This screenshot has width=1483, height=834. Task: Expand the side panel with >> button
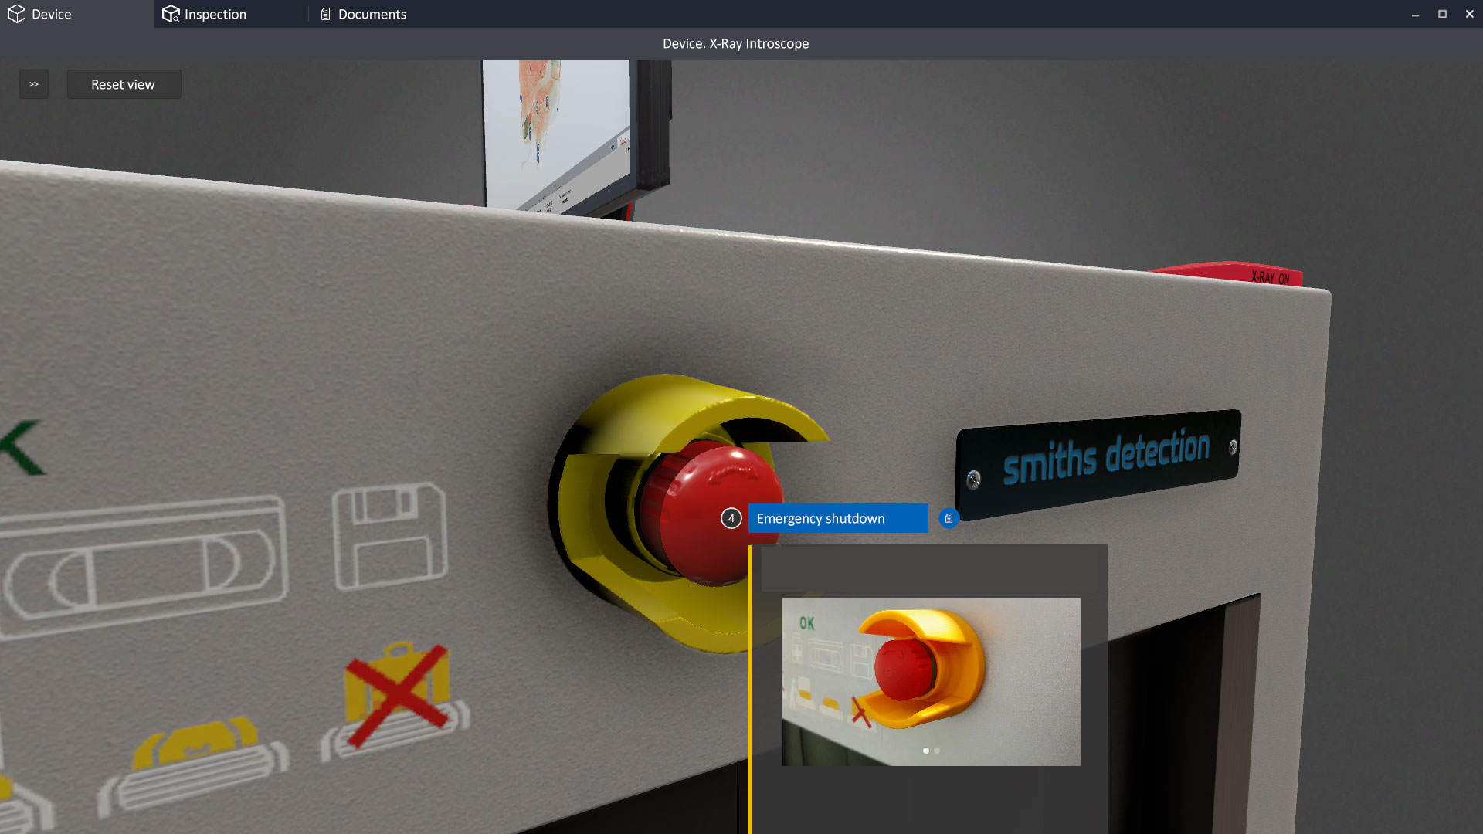click(x=34, y=84)
